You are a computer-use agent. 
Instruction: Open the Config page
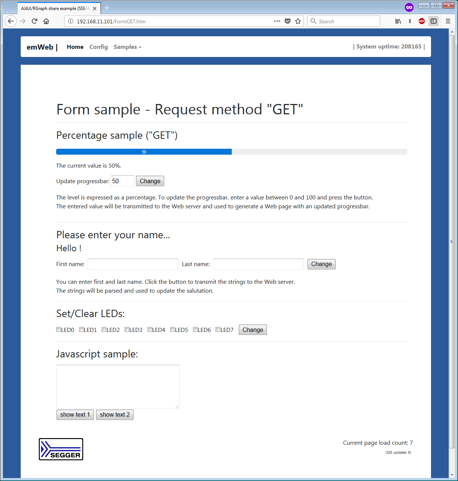(x=99, y=47)
